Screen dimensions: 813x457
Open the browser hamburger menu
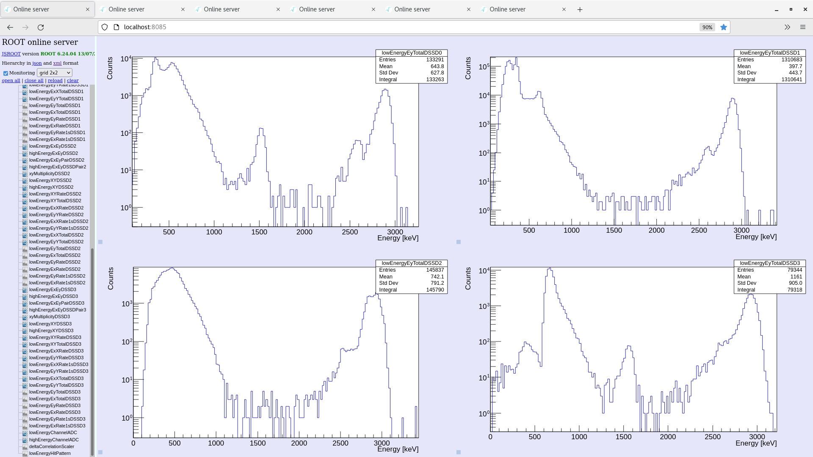pyautogui.click(x=802, y=27)
